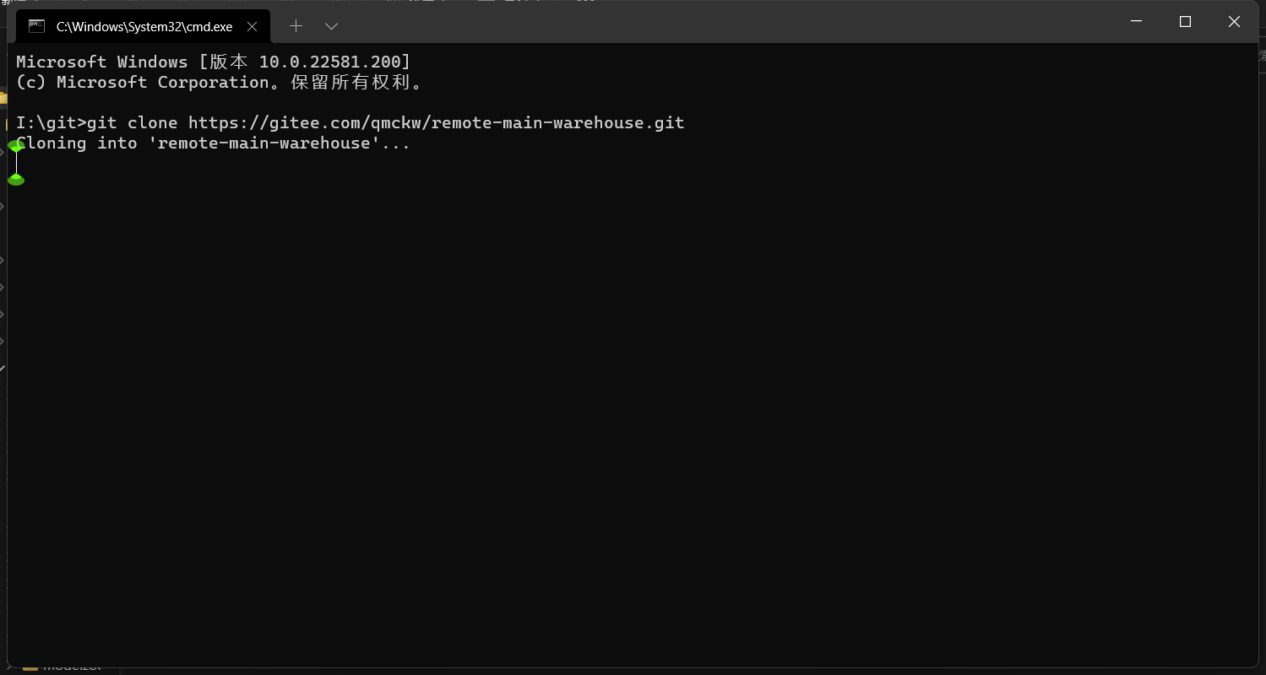
Task: Maximize the terminal window
Action: (1185, 21)
